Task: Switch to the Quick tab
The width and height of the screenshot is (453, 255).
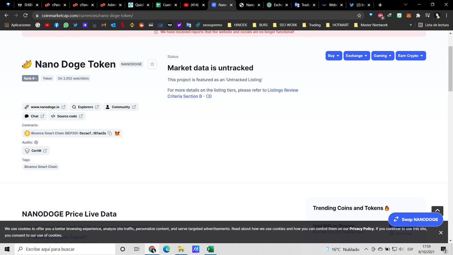Action: [x=139, y=5]
